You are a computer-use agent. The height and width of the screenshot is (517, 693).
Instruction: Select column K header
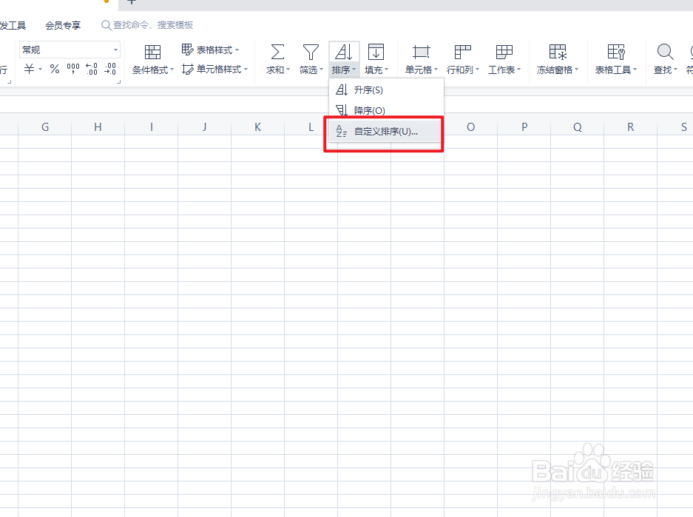[257, 127]
